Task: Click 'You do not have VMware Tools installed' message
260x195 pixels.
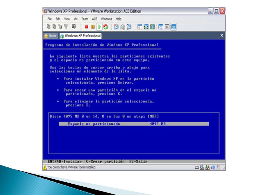Action: coord(71,167)
